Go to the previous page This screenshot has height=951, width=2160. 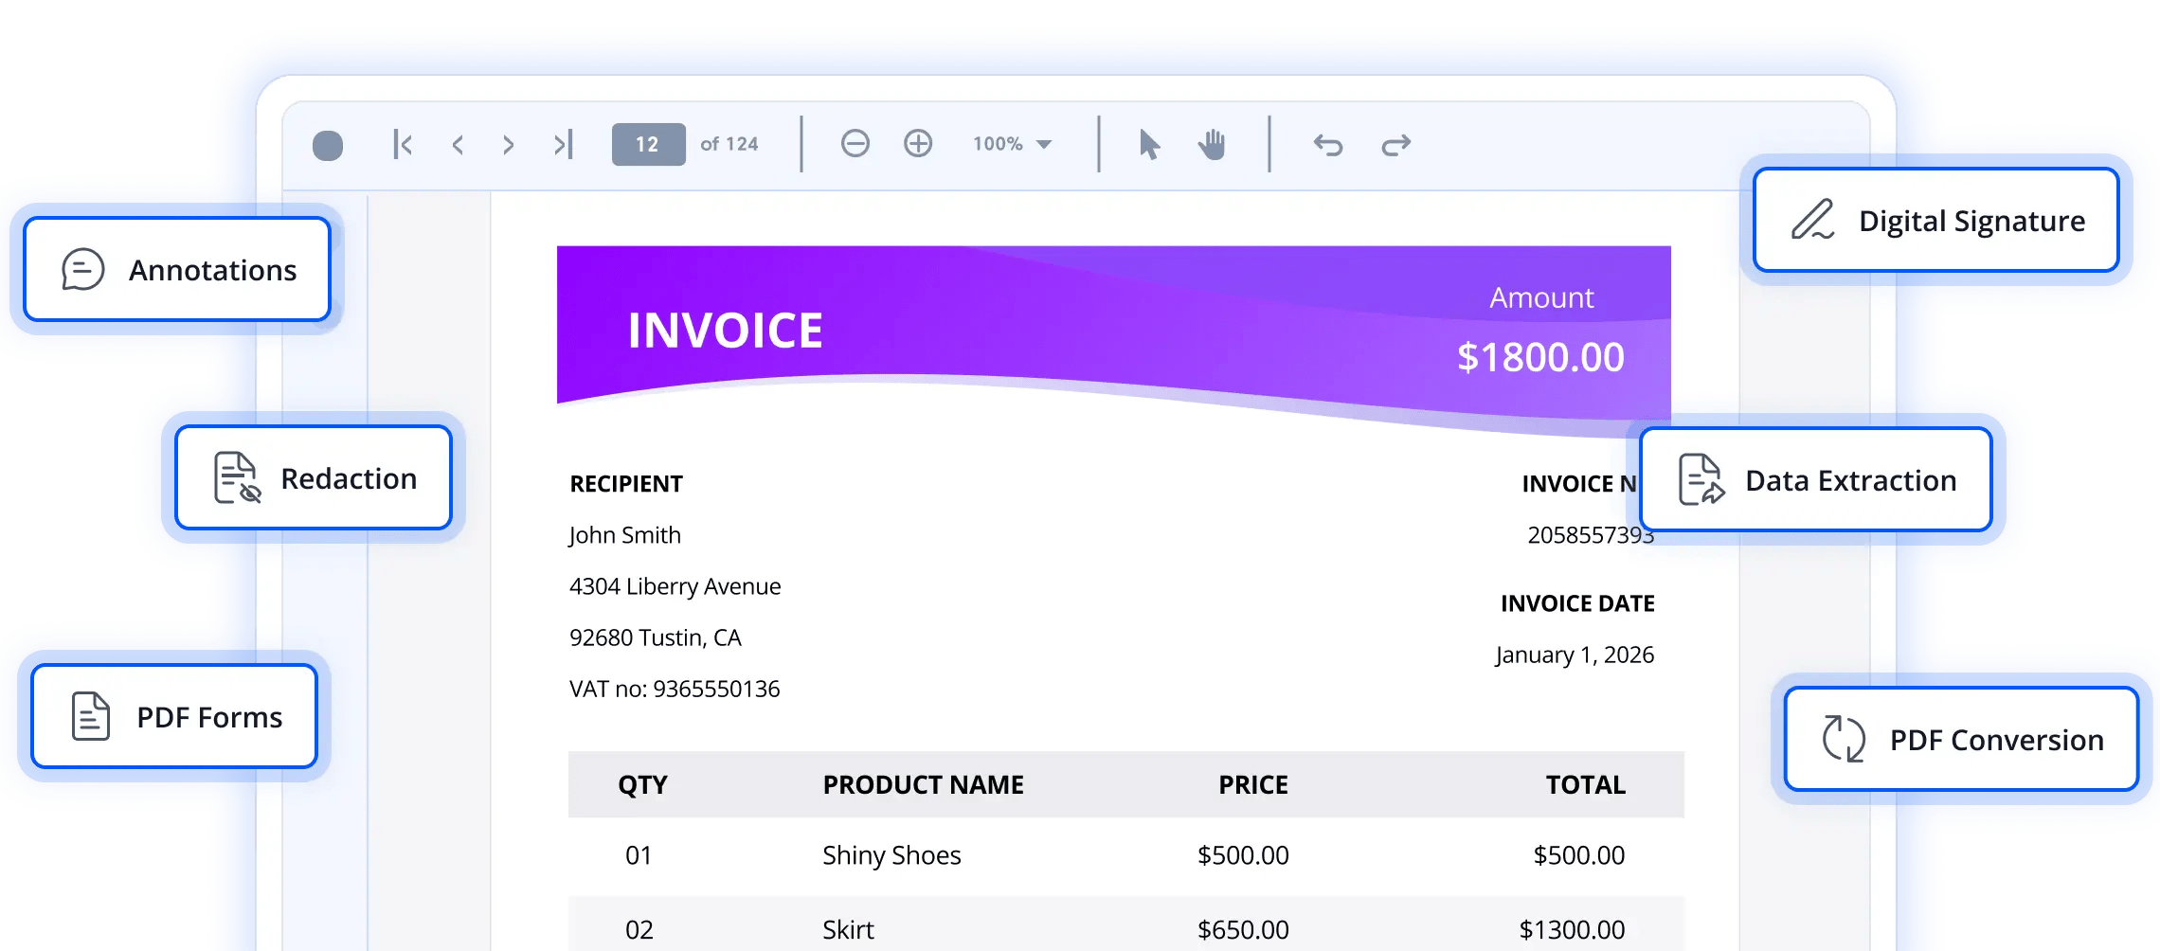[459, 145]
